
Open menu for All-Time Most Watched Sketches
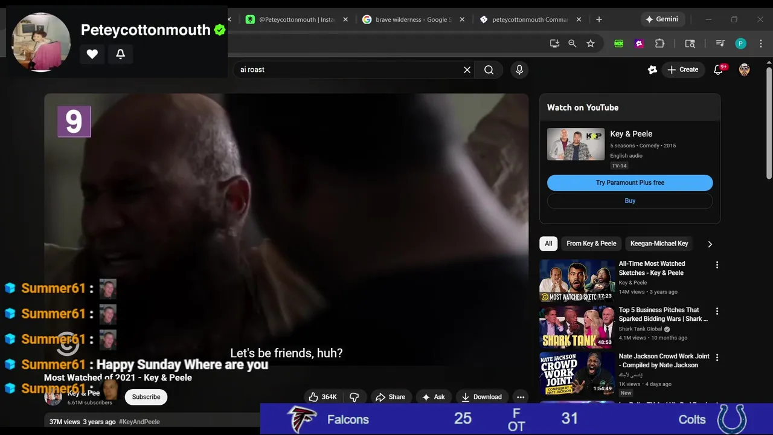[x=717, y=265]
